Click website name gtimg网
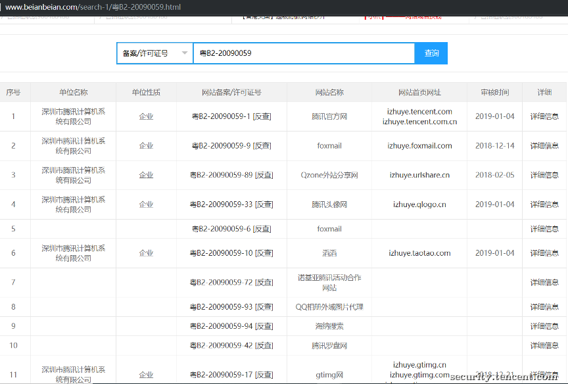568x384 pixels. click(329, 375)
